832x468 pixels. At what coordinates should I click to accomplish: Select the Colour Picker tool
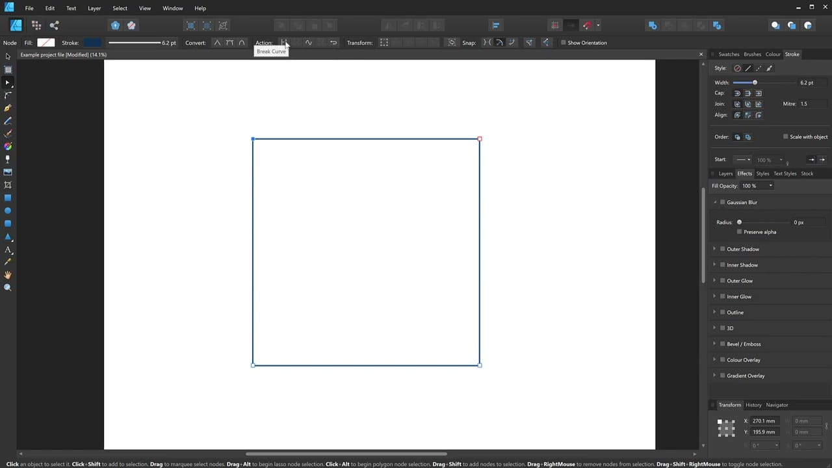[8, 262]
